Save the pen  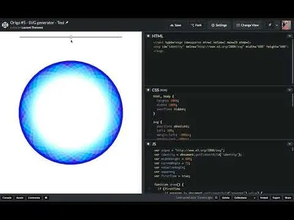pos(176,25)
